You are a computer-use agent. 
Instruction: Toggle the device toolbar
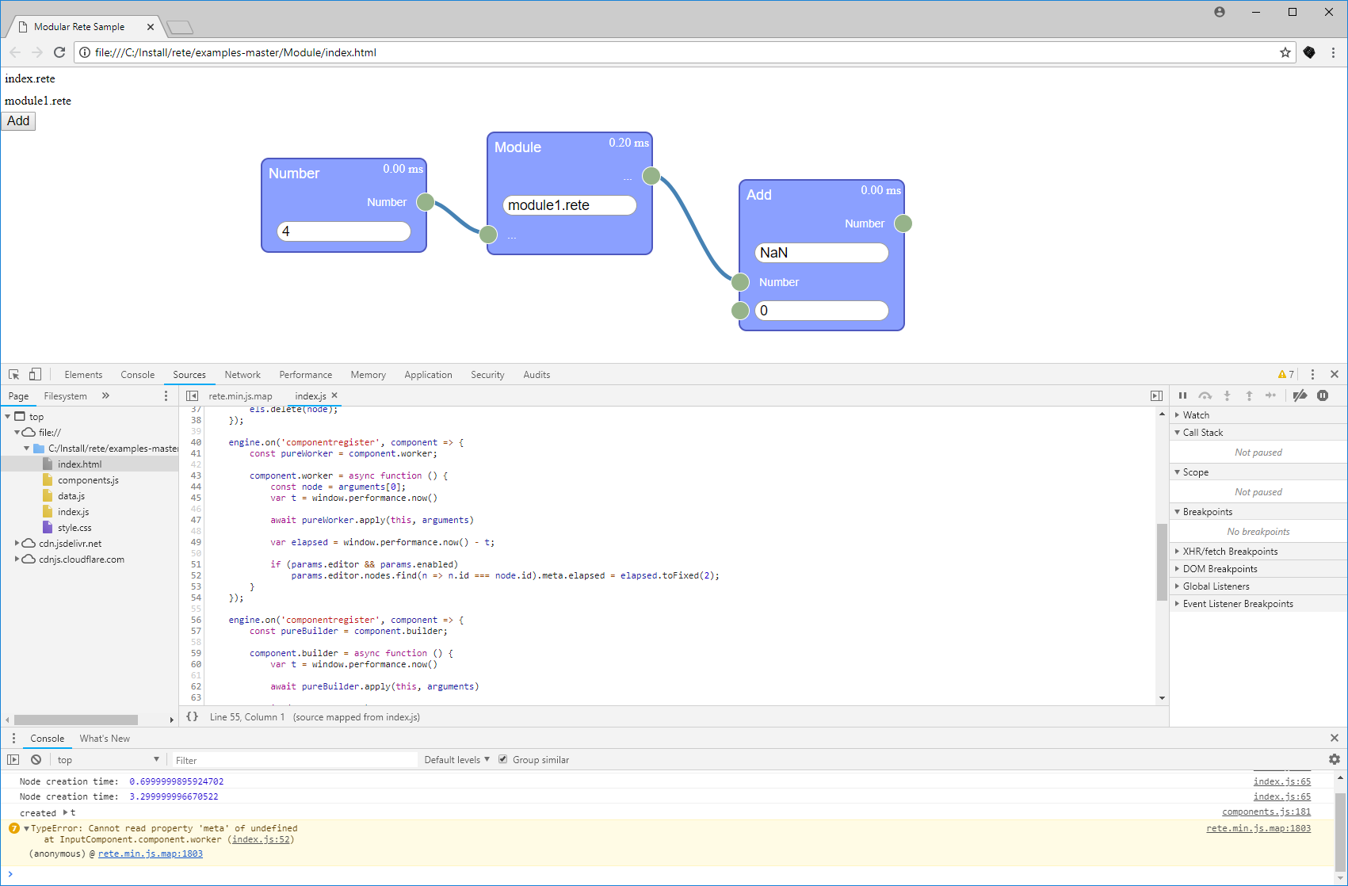(x=34, y=374)
